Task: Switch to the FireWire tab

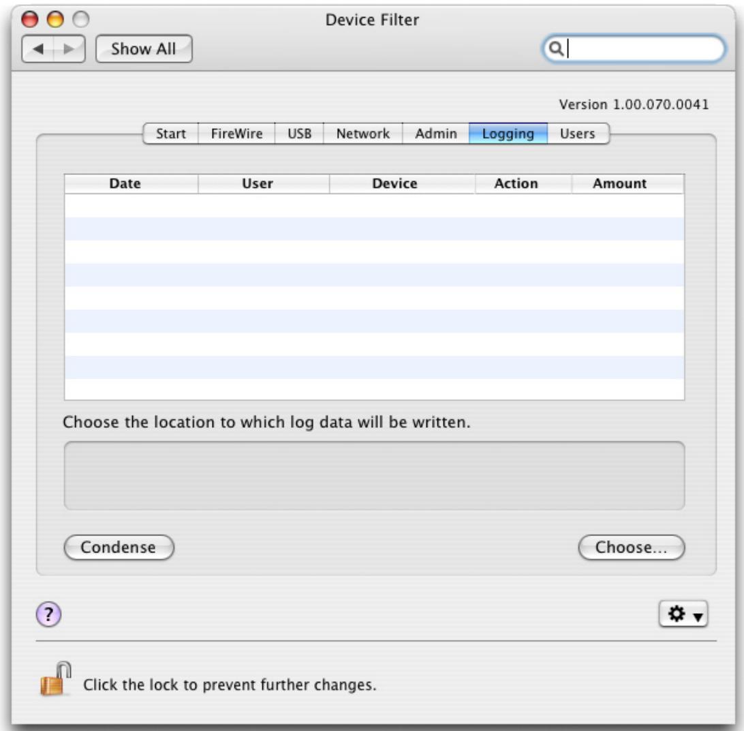Action: (x=237, y=134)
